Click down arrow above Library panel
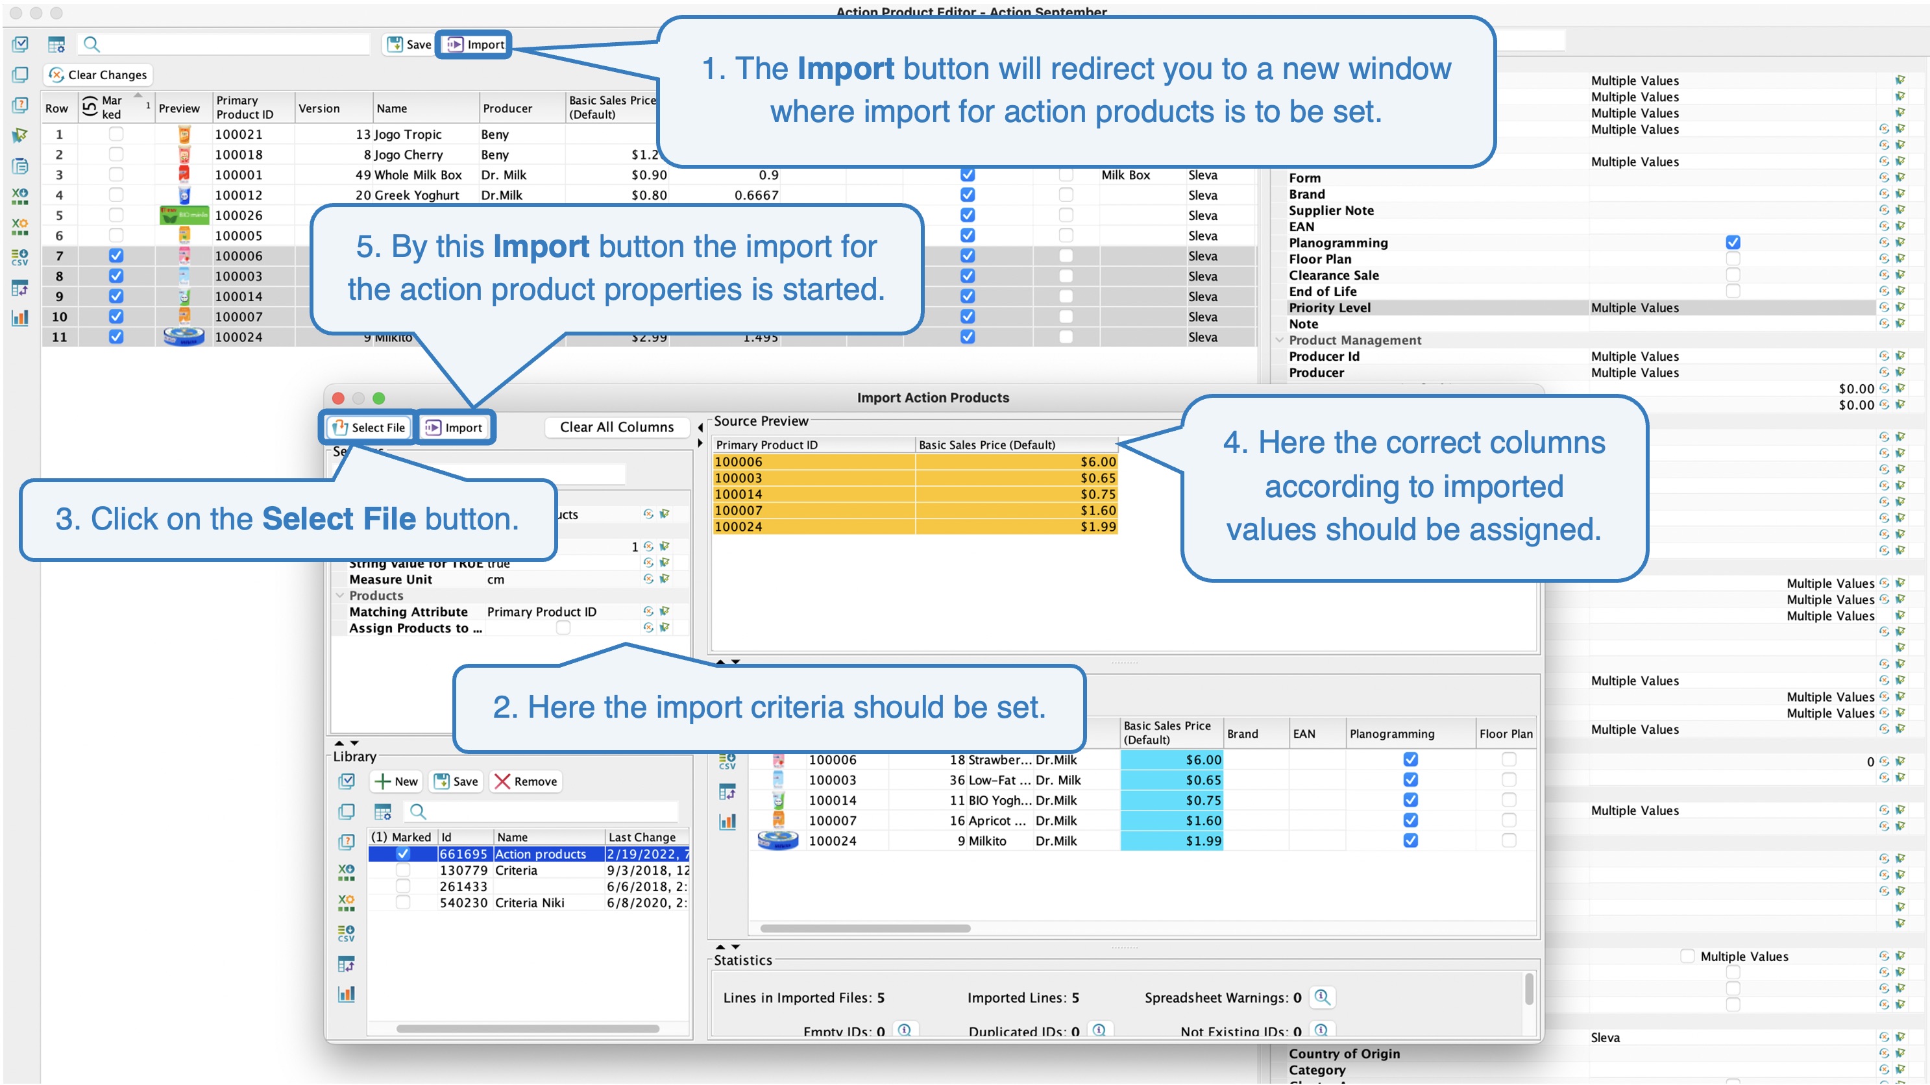The image size is (1930, 1085). coord(354,743)
